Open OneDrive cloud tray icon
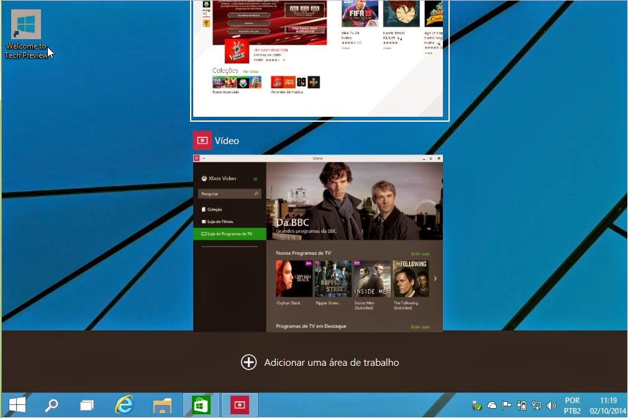628x418 pixels. (x=492, y=406)
